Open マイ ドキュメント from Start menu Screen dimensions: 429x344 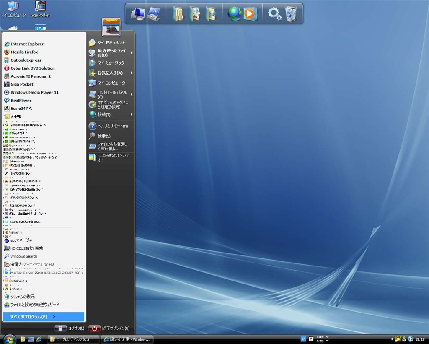pyautogui.click(x=111, y=43)
